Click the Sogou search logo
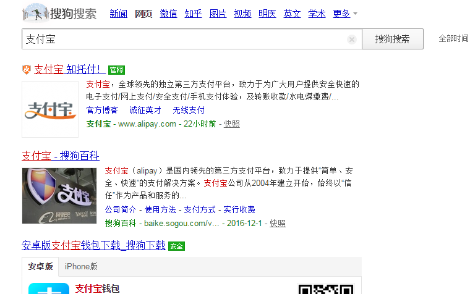470x294 pixels. (x=59, y=13)
